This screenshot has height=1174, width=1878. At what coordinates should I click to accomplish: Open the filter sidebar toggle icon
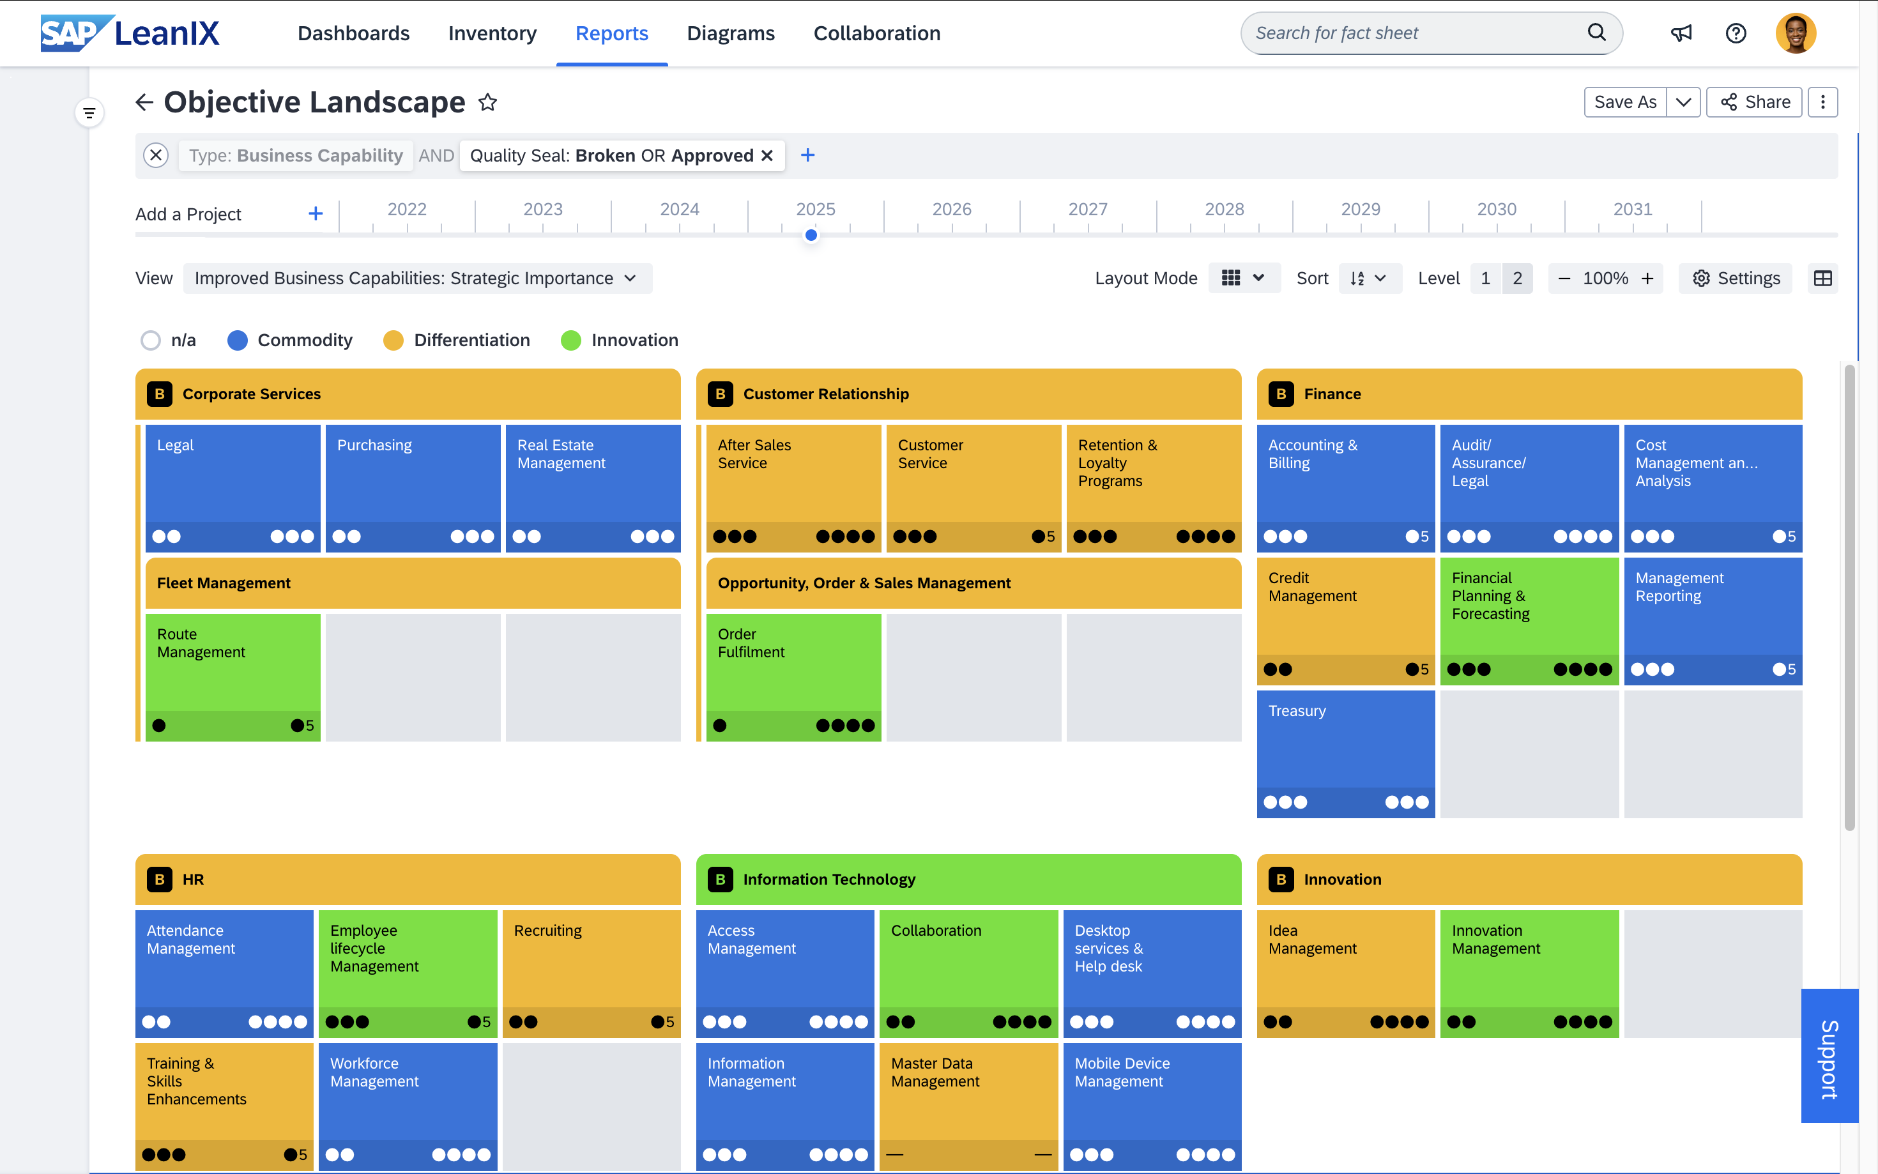click(89, 113)
